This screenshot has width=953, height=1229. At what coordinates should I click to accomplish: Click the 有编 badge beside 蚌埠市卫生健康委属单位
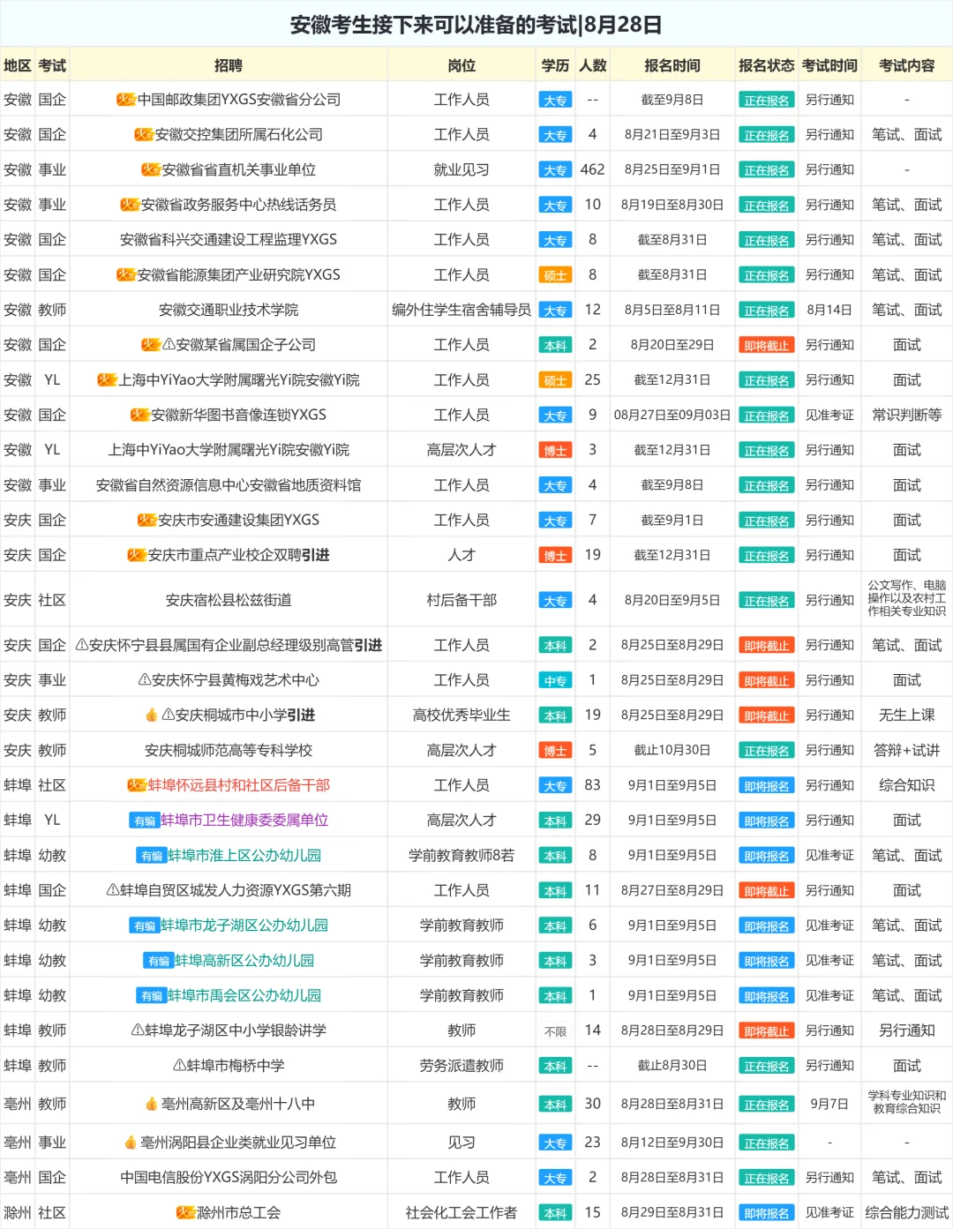pyautogui.click(x=145, y=821)
